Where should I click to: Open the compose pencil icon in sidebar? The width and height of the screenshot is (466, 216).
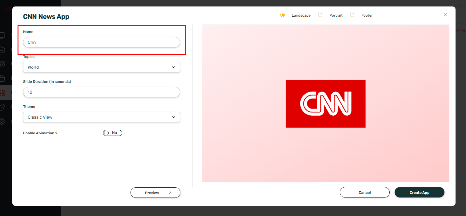click(x=2, y=64)
